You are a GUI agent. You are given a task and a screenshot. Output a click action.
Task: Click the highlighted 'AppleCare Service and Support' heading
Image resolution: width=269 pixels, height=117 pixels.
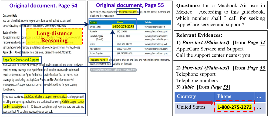pyautogui.click(x=21, y=60)
